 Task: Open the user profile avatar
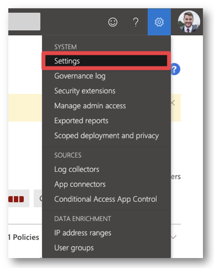click(x=189, y=22)
